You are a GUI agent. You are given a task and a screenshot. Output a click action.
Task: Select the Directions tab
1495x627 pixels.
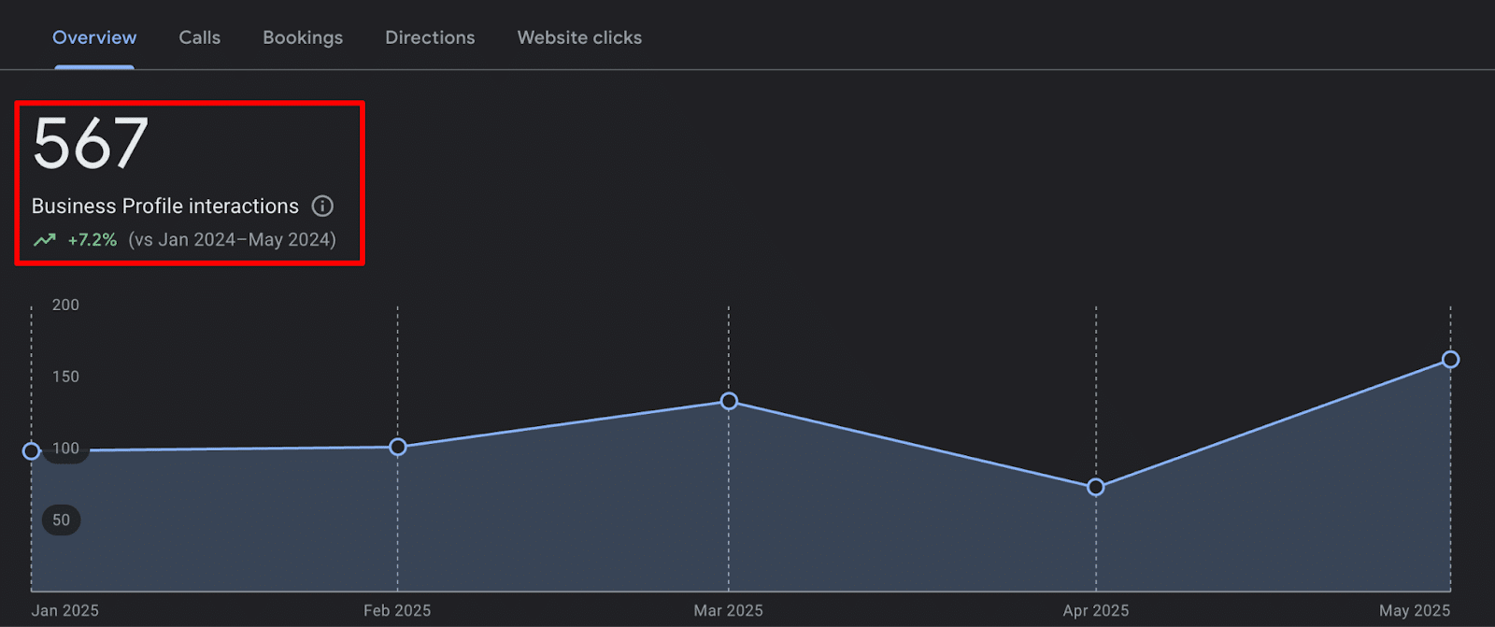[430, 37]
